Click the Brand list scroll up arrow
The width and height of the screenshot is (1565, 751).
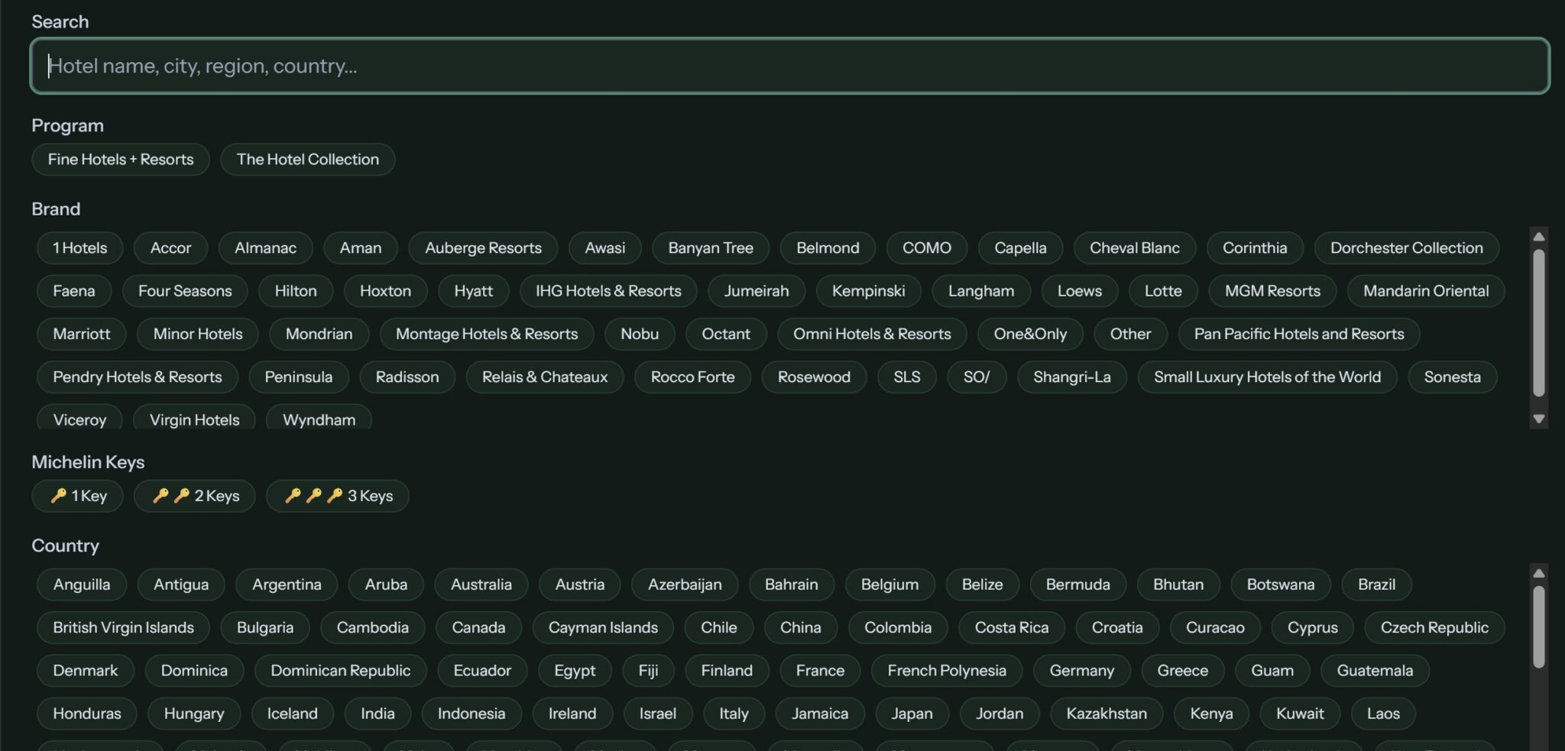[1539, 236]
